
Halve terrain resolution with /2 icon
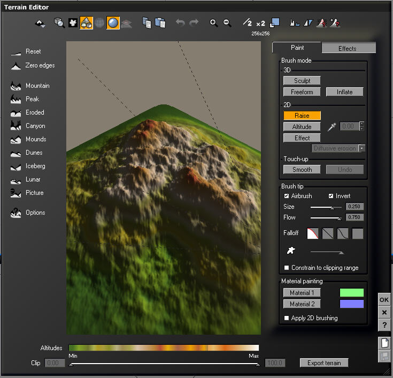247,23
